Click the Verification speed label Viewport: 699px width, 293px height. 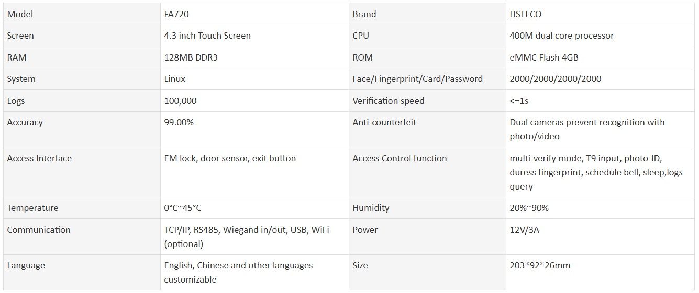388,101
